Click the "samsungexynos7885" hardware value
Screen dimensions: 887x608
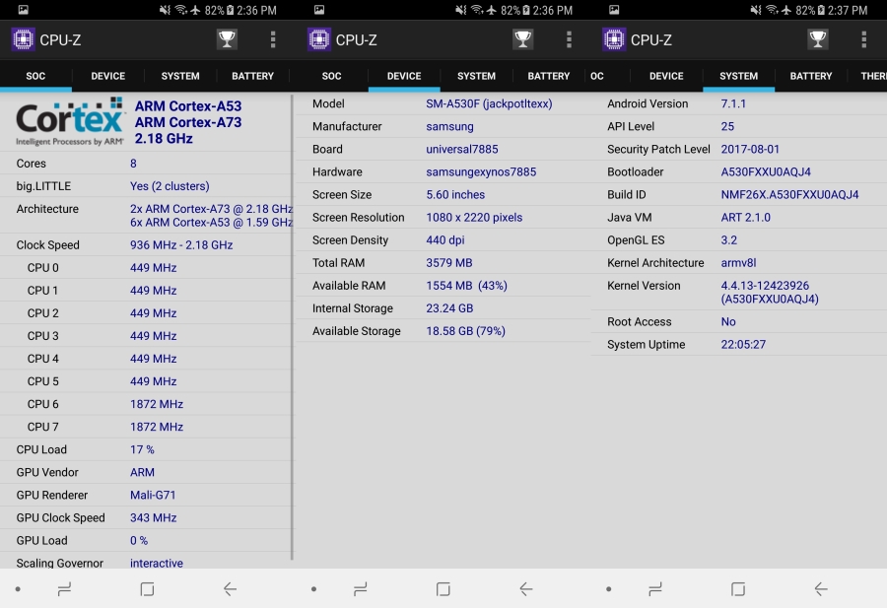(x=481, y=171)
